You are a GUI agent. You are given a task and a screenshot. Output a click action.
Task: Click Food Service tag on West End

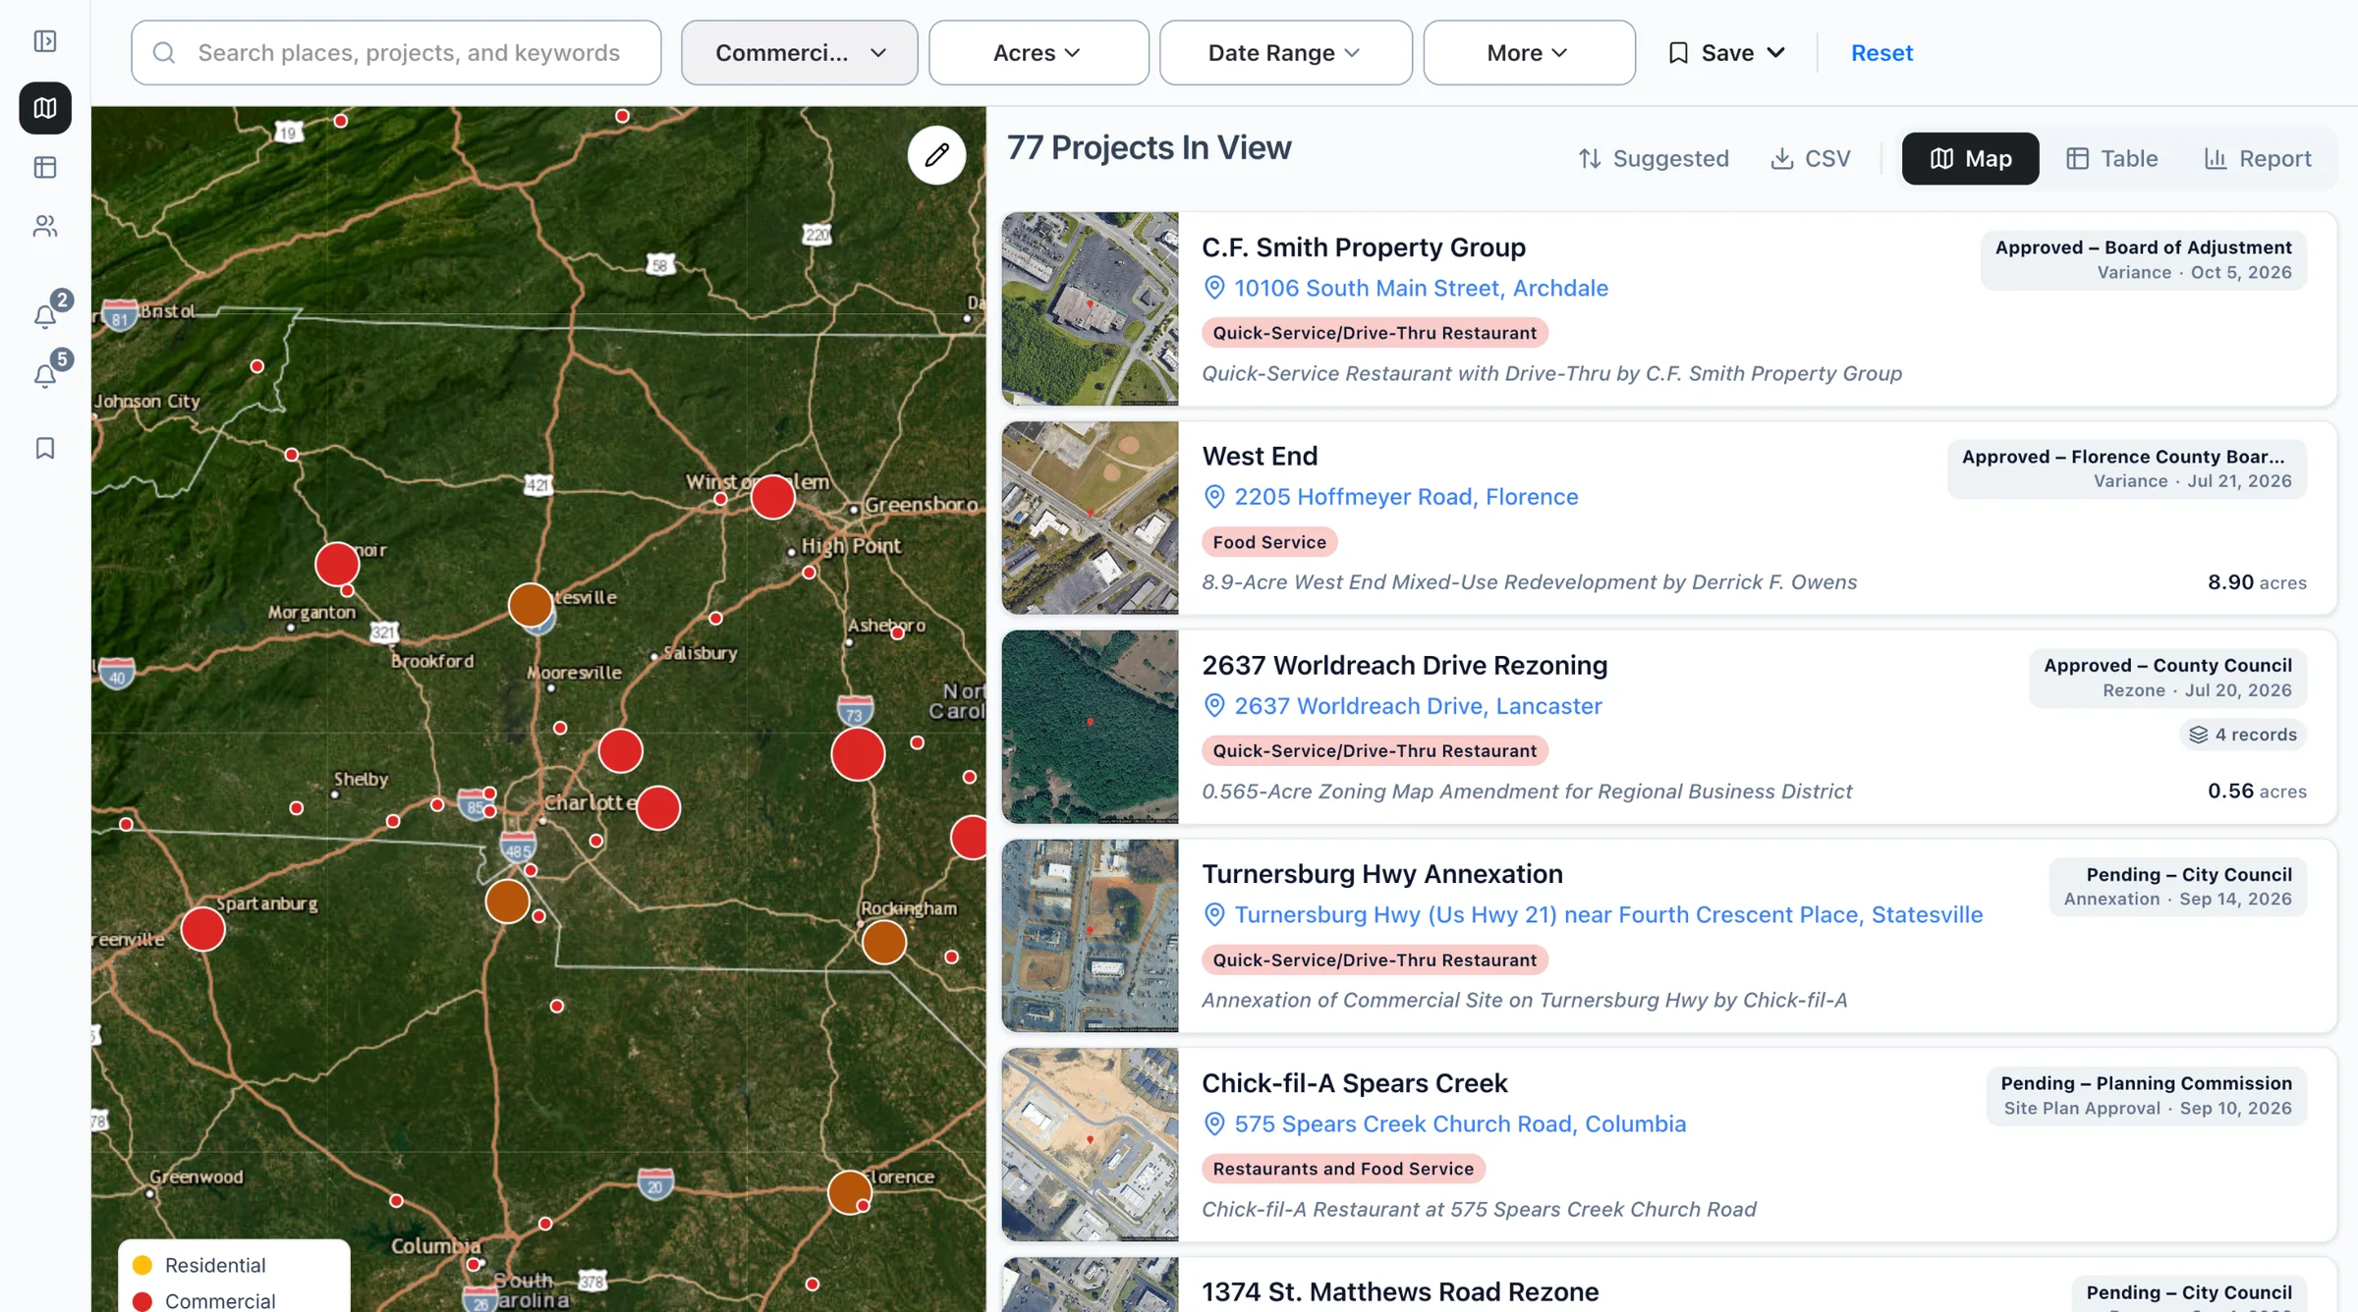coord(1268,542)
